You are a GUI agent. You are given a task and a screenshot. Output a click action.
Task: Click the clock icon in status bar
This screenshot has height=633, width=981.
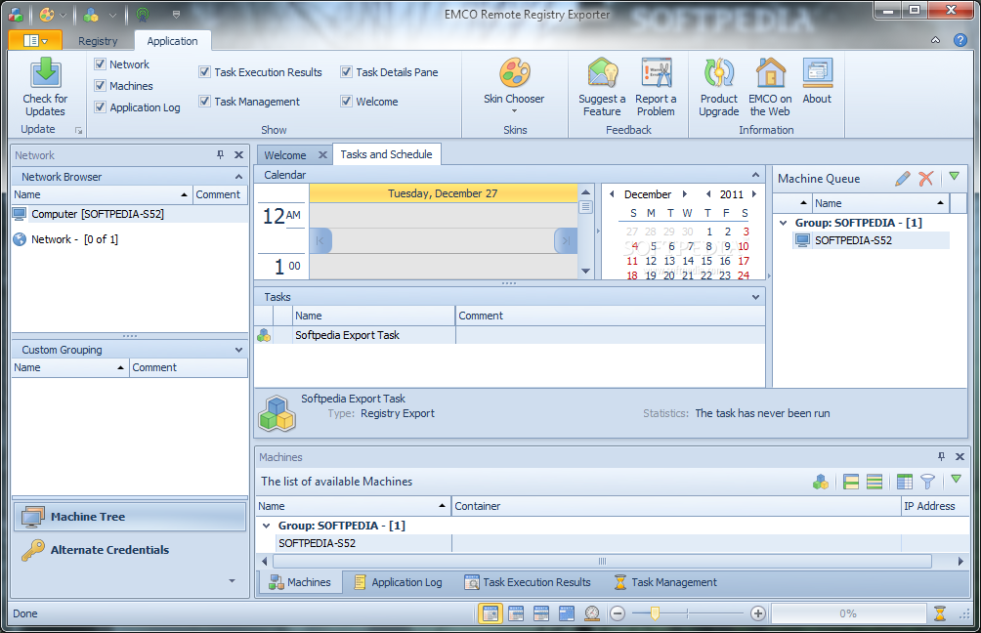(x=592, y=613)
